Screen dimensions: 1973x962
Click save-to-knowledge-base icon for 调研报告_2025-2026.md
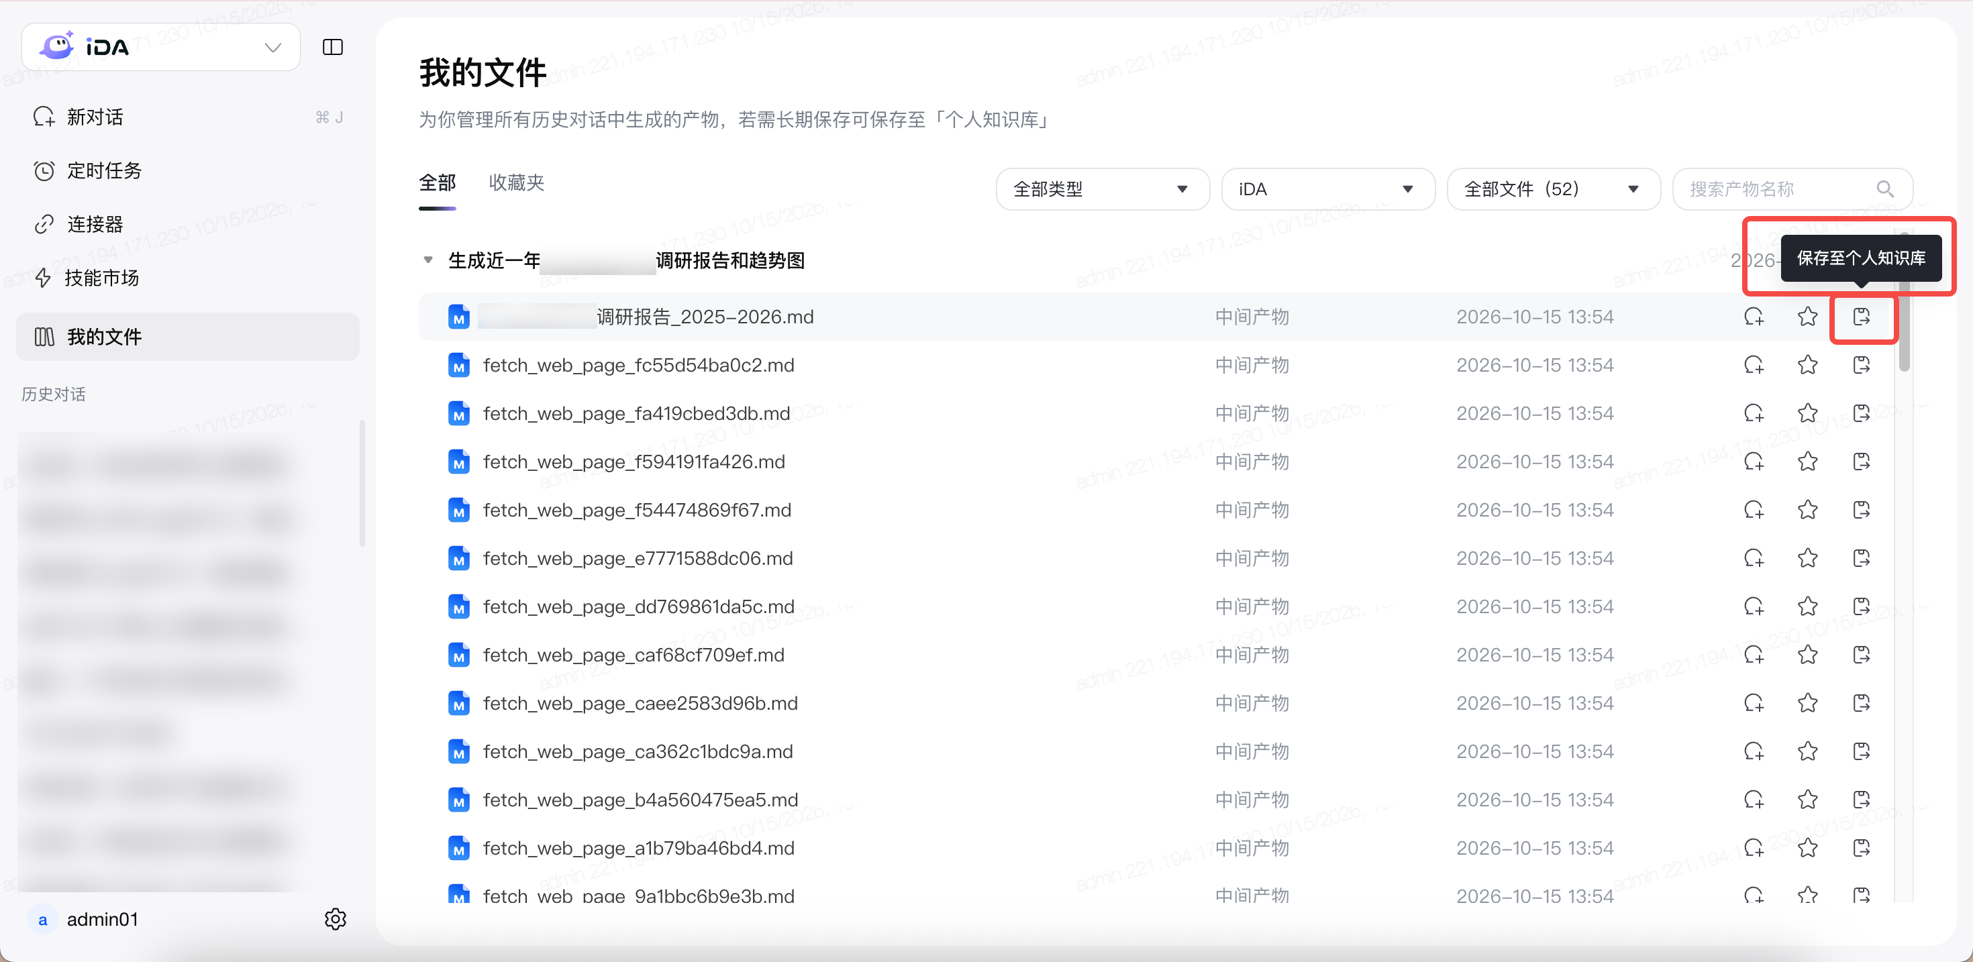(x=1861, y=317)
